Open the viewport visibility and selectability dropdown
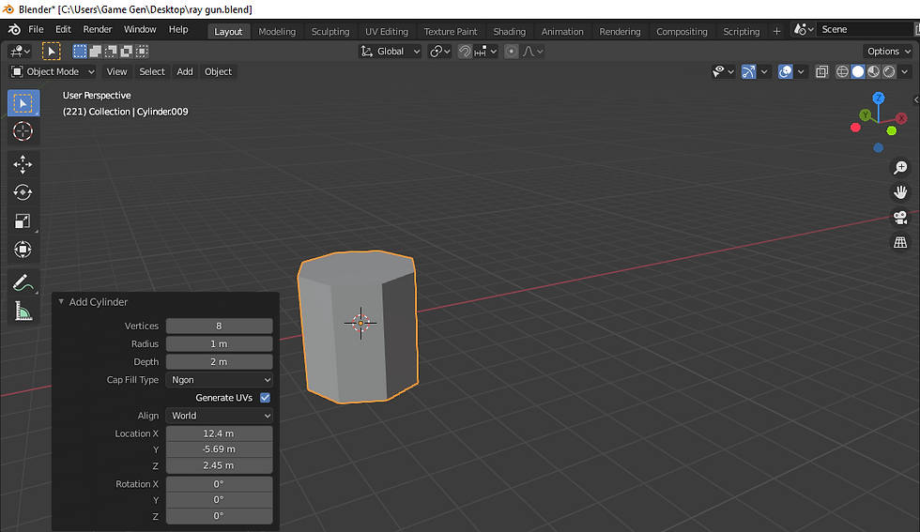The width and height of the screenshot is (920, 532). [723, 71]
